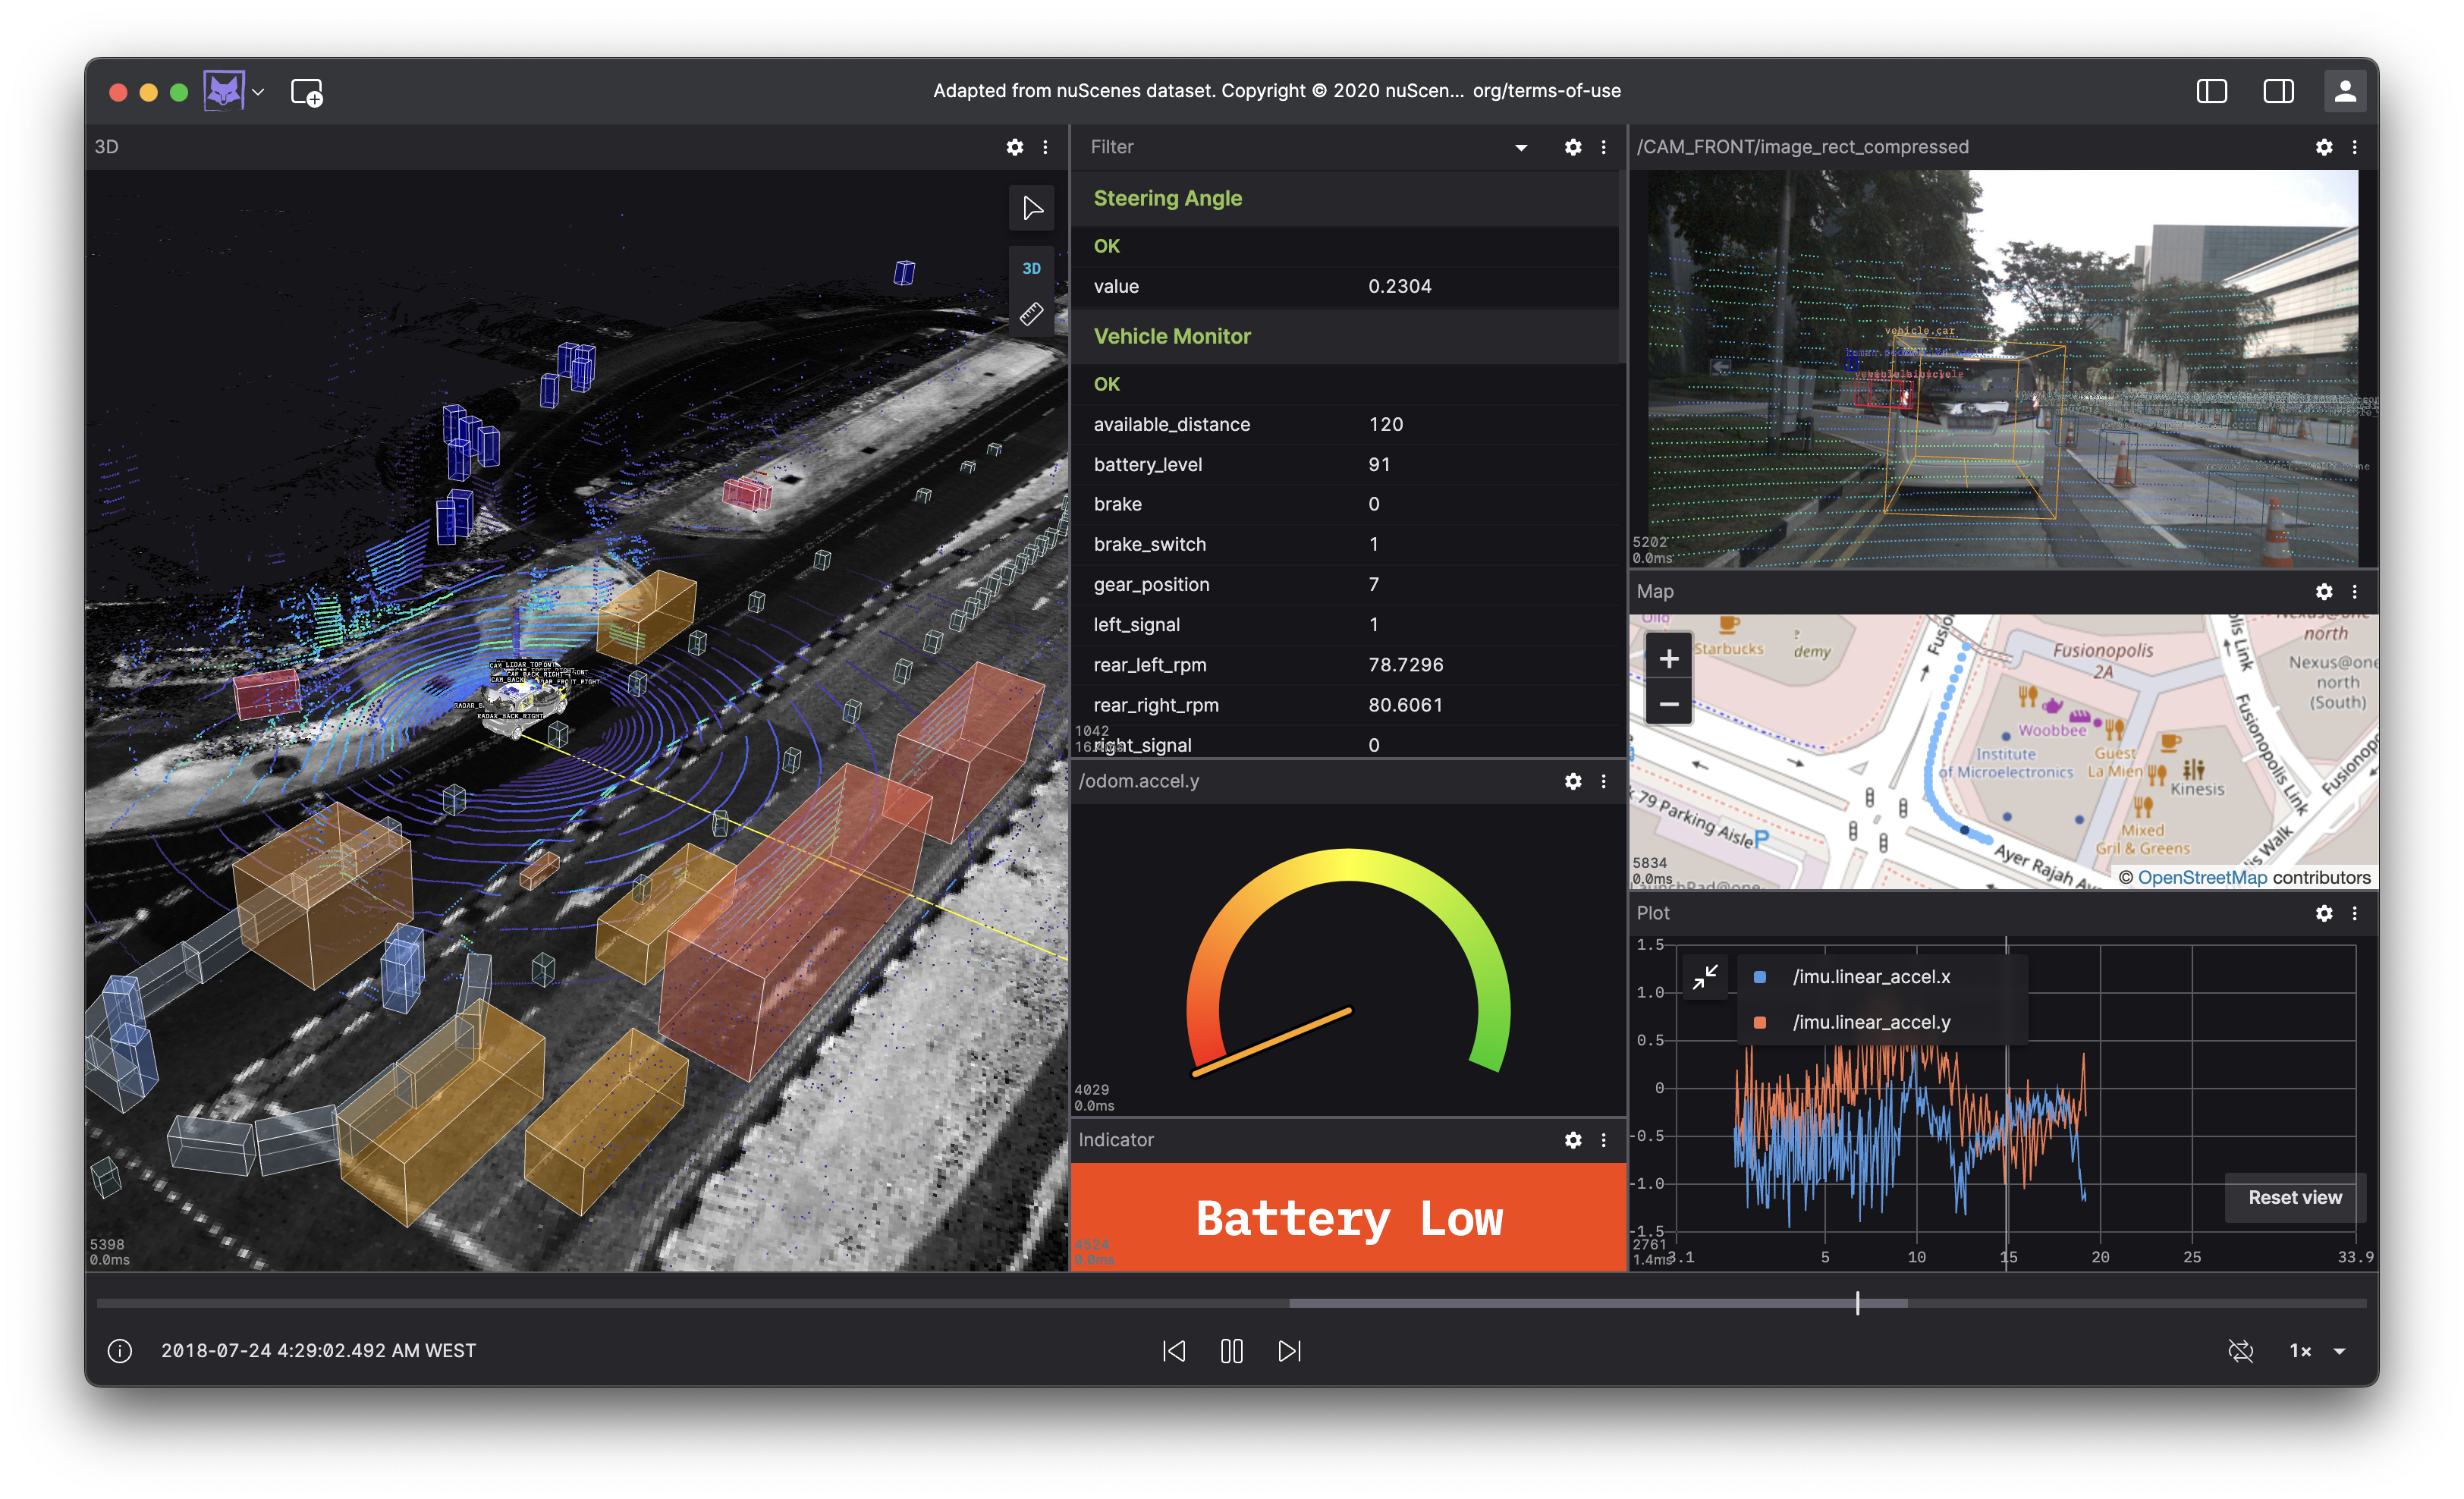Screen dimensions: 2464x1499
Task: Toggle the right sidebar
Action: pos(2278,91)
